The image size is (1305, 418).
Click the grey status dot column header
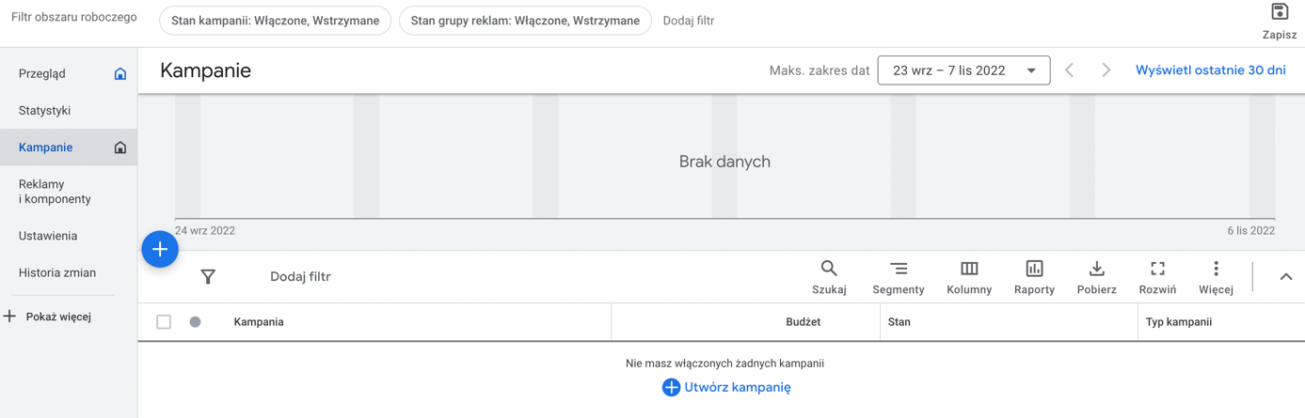[195, 322]
